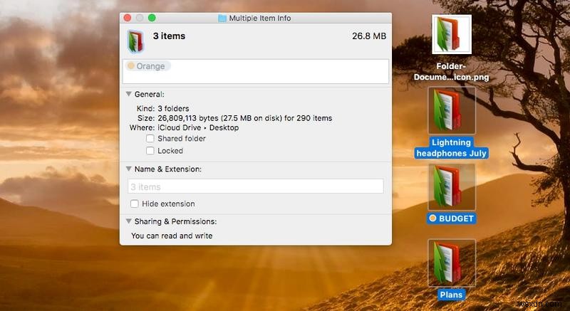
Task: Click the Lightning headphones July name label
Action: click(452, 148)
